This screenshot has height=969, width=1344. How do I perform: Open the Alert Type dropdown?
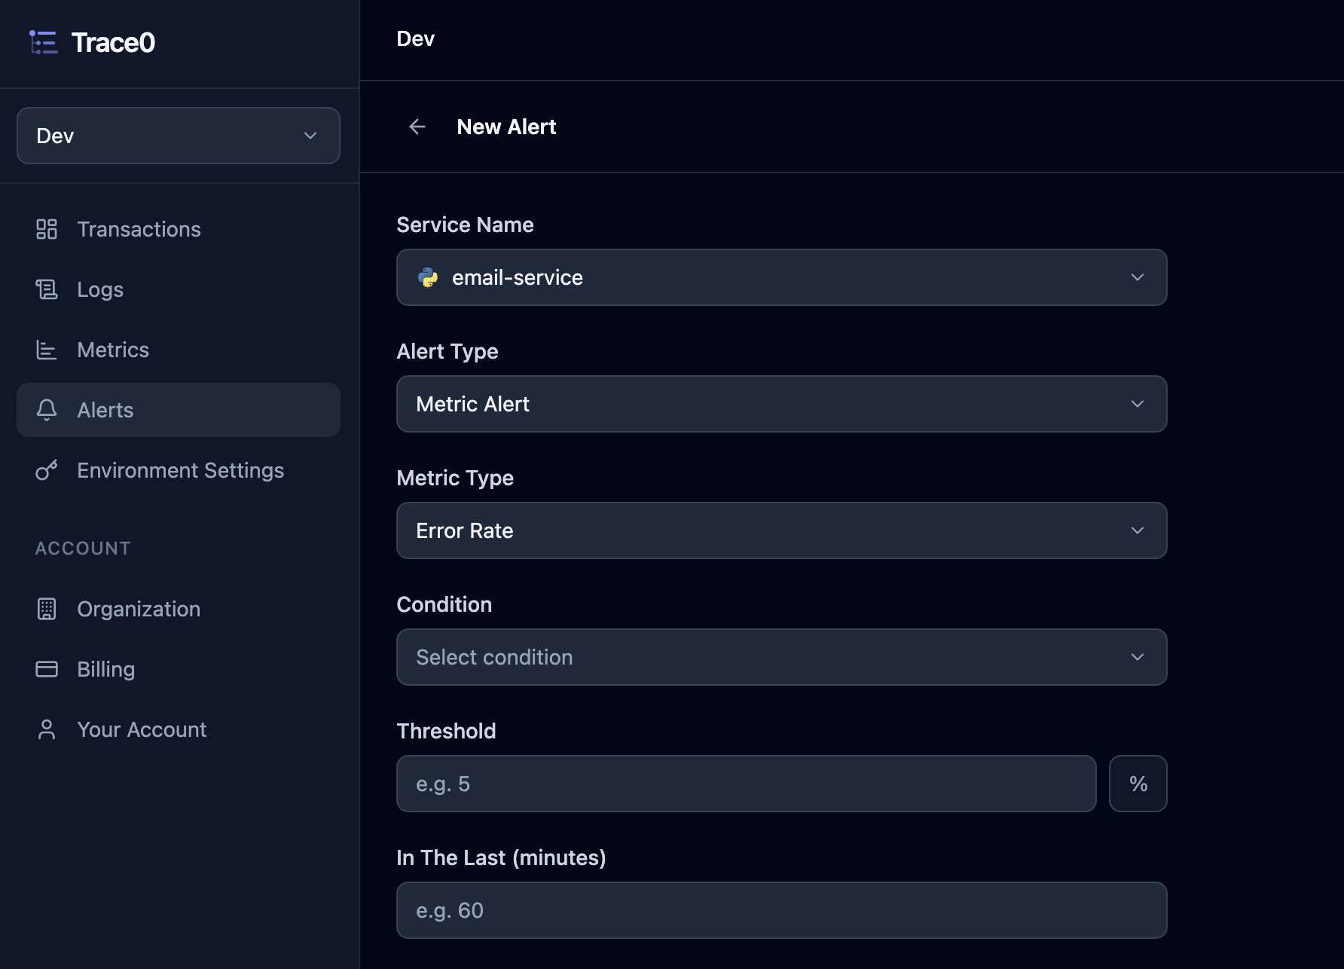(x=782, y=404)
